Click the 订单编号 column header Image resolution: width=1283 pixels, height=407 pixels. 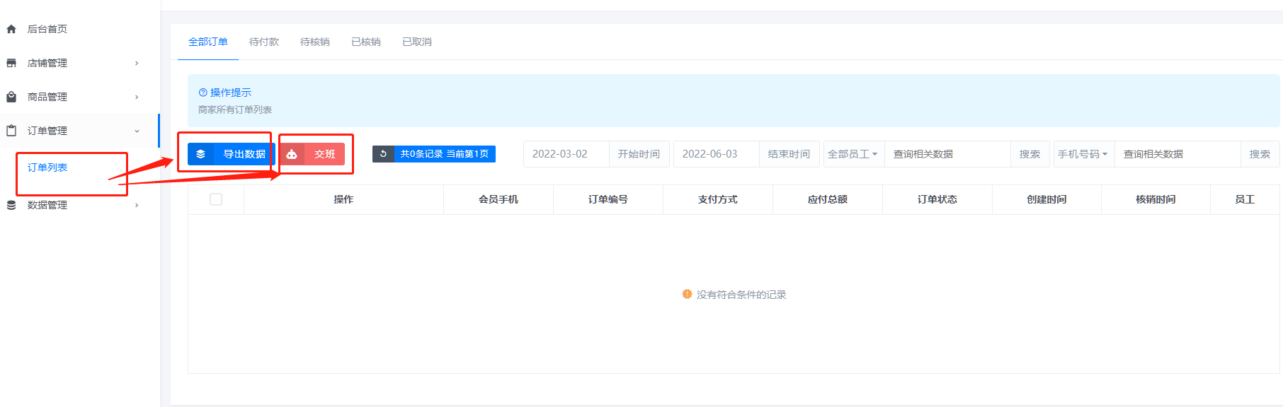click(608, 199)
